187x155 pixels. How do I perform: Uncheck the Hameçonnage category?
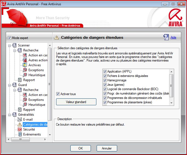click(105, 80)
